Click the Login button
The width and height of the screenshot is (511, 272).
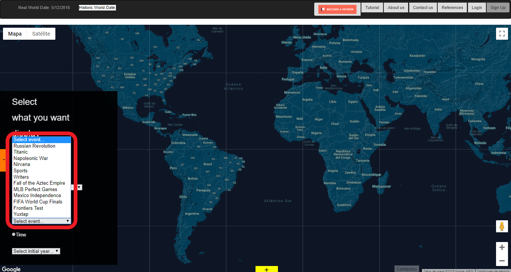(x=477, y=7)
